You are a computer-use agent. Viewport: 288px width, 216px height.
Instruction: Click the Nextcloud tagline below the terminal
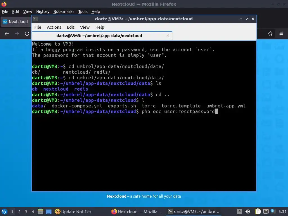[144, 196]
